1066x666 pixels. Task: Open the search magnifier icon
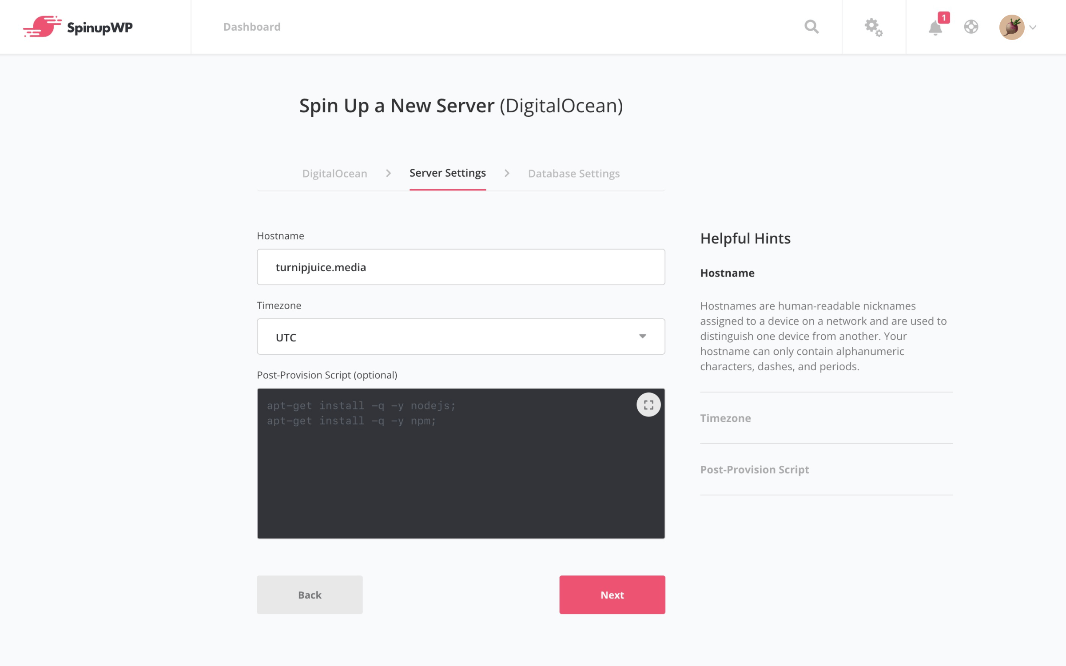click(x=811, y=27)
